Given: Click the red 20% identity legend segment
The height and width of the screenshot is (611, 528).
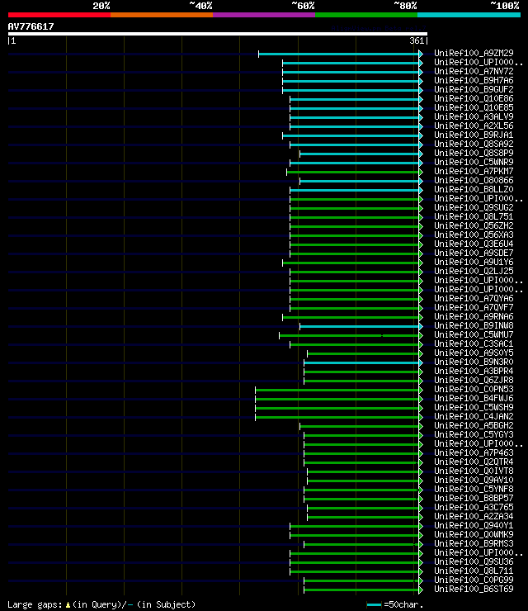Looking at the screenshot, I should (59, 15).
